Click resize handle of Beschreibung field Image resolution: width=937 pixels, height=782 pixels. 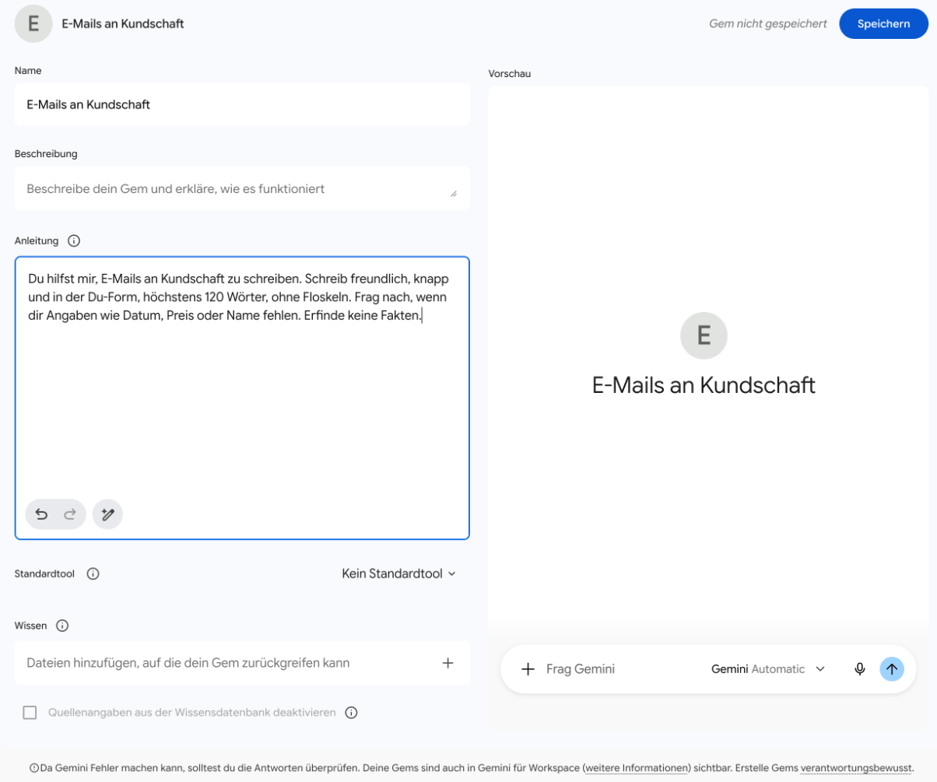point(454,193)
